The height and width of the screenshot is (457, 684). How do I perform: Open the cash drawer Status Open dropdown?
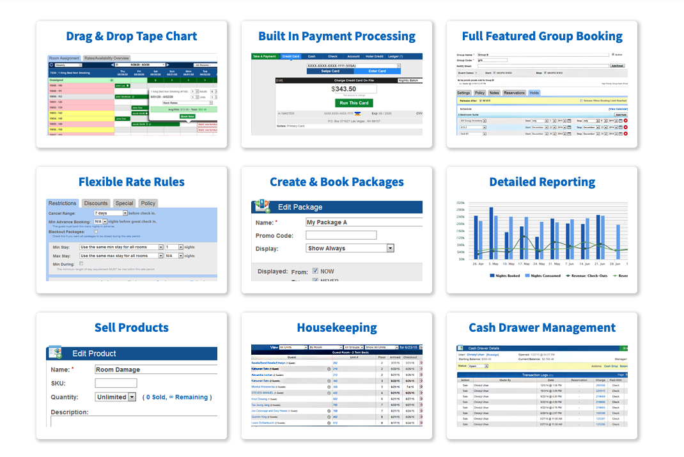point(478,366)
